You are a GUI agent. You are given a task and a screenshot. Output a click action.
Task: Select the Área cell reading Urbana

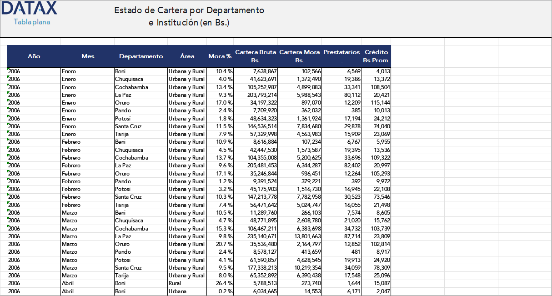(x=187, y=291)
